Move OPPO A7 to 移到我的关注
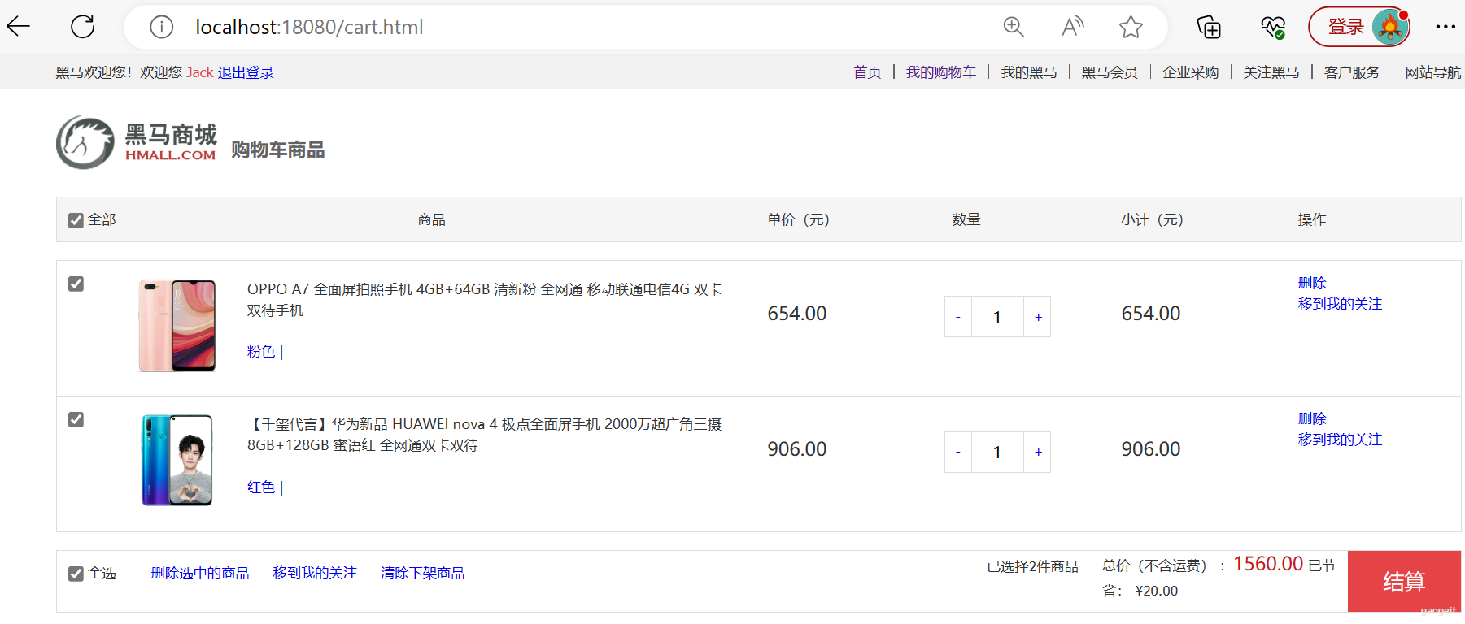The image size is (1465, 624). click(1340, 304)
